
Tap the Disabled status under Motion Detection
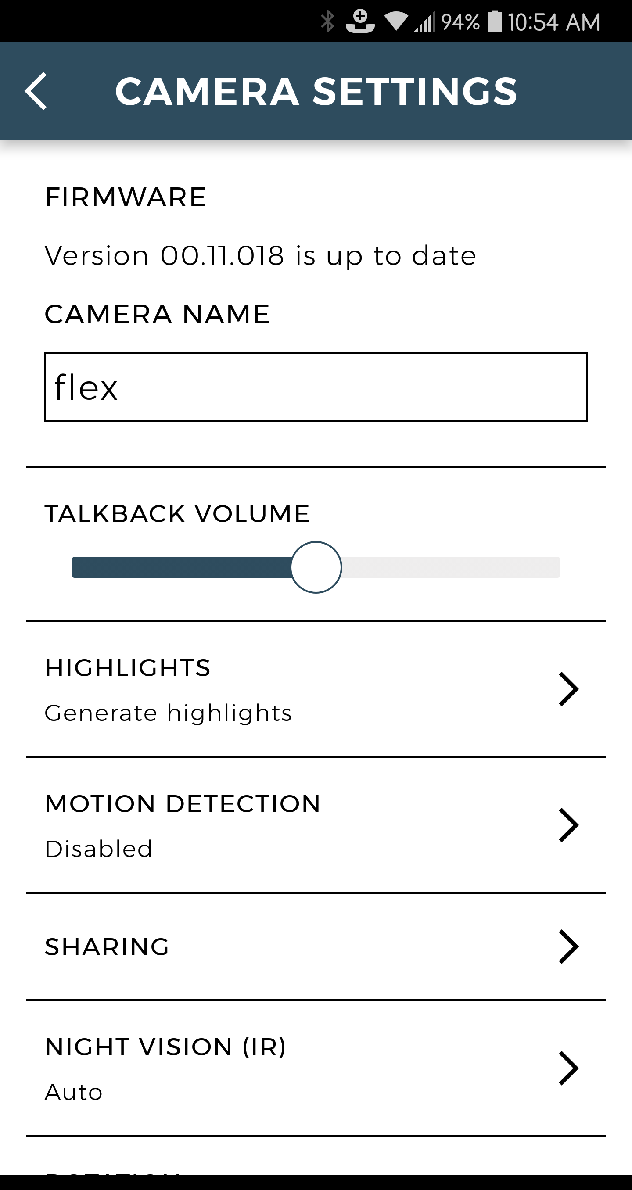98,849
